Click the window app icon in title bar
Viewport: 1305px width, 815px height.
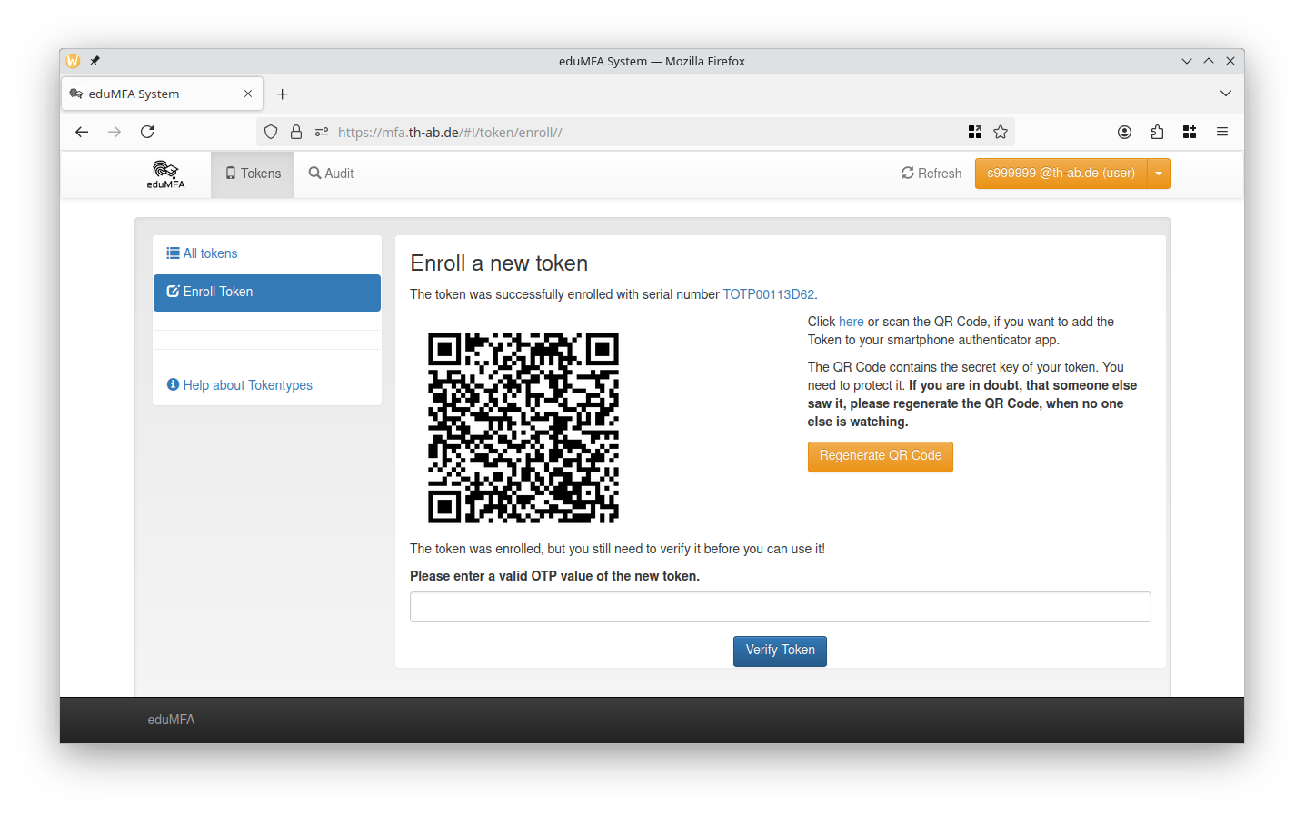73,61
